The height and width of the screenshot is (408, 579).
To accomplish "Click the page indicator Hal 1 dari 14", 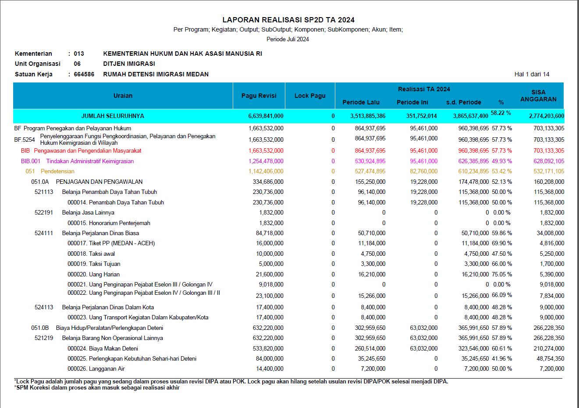I will (532, 74).
